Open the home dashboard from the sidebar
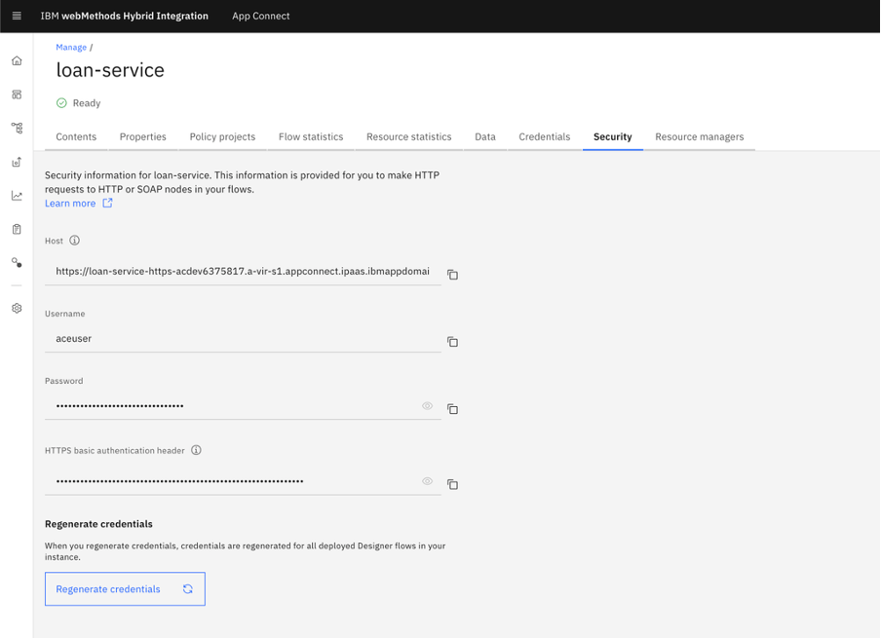The height and width of the screenshot is (639, 881). (x=16, y=60)
